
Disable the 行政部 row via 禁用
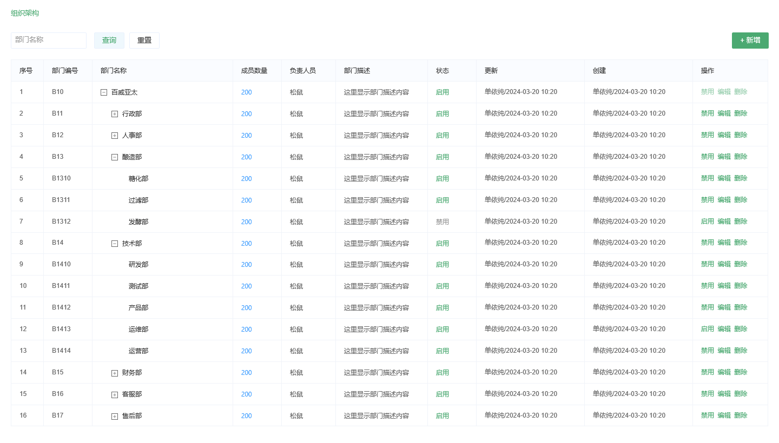coord(708,113)
